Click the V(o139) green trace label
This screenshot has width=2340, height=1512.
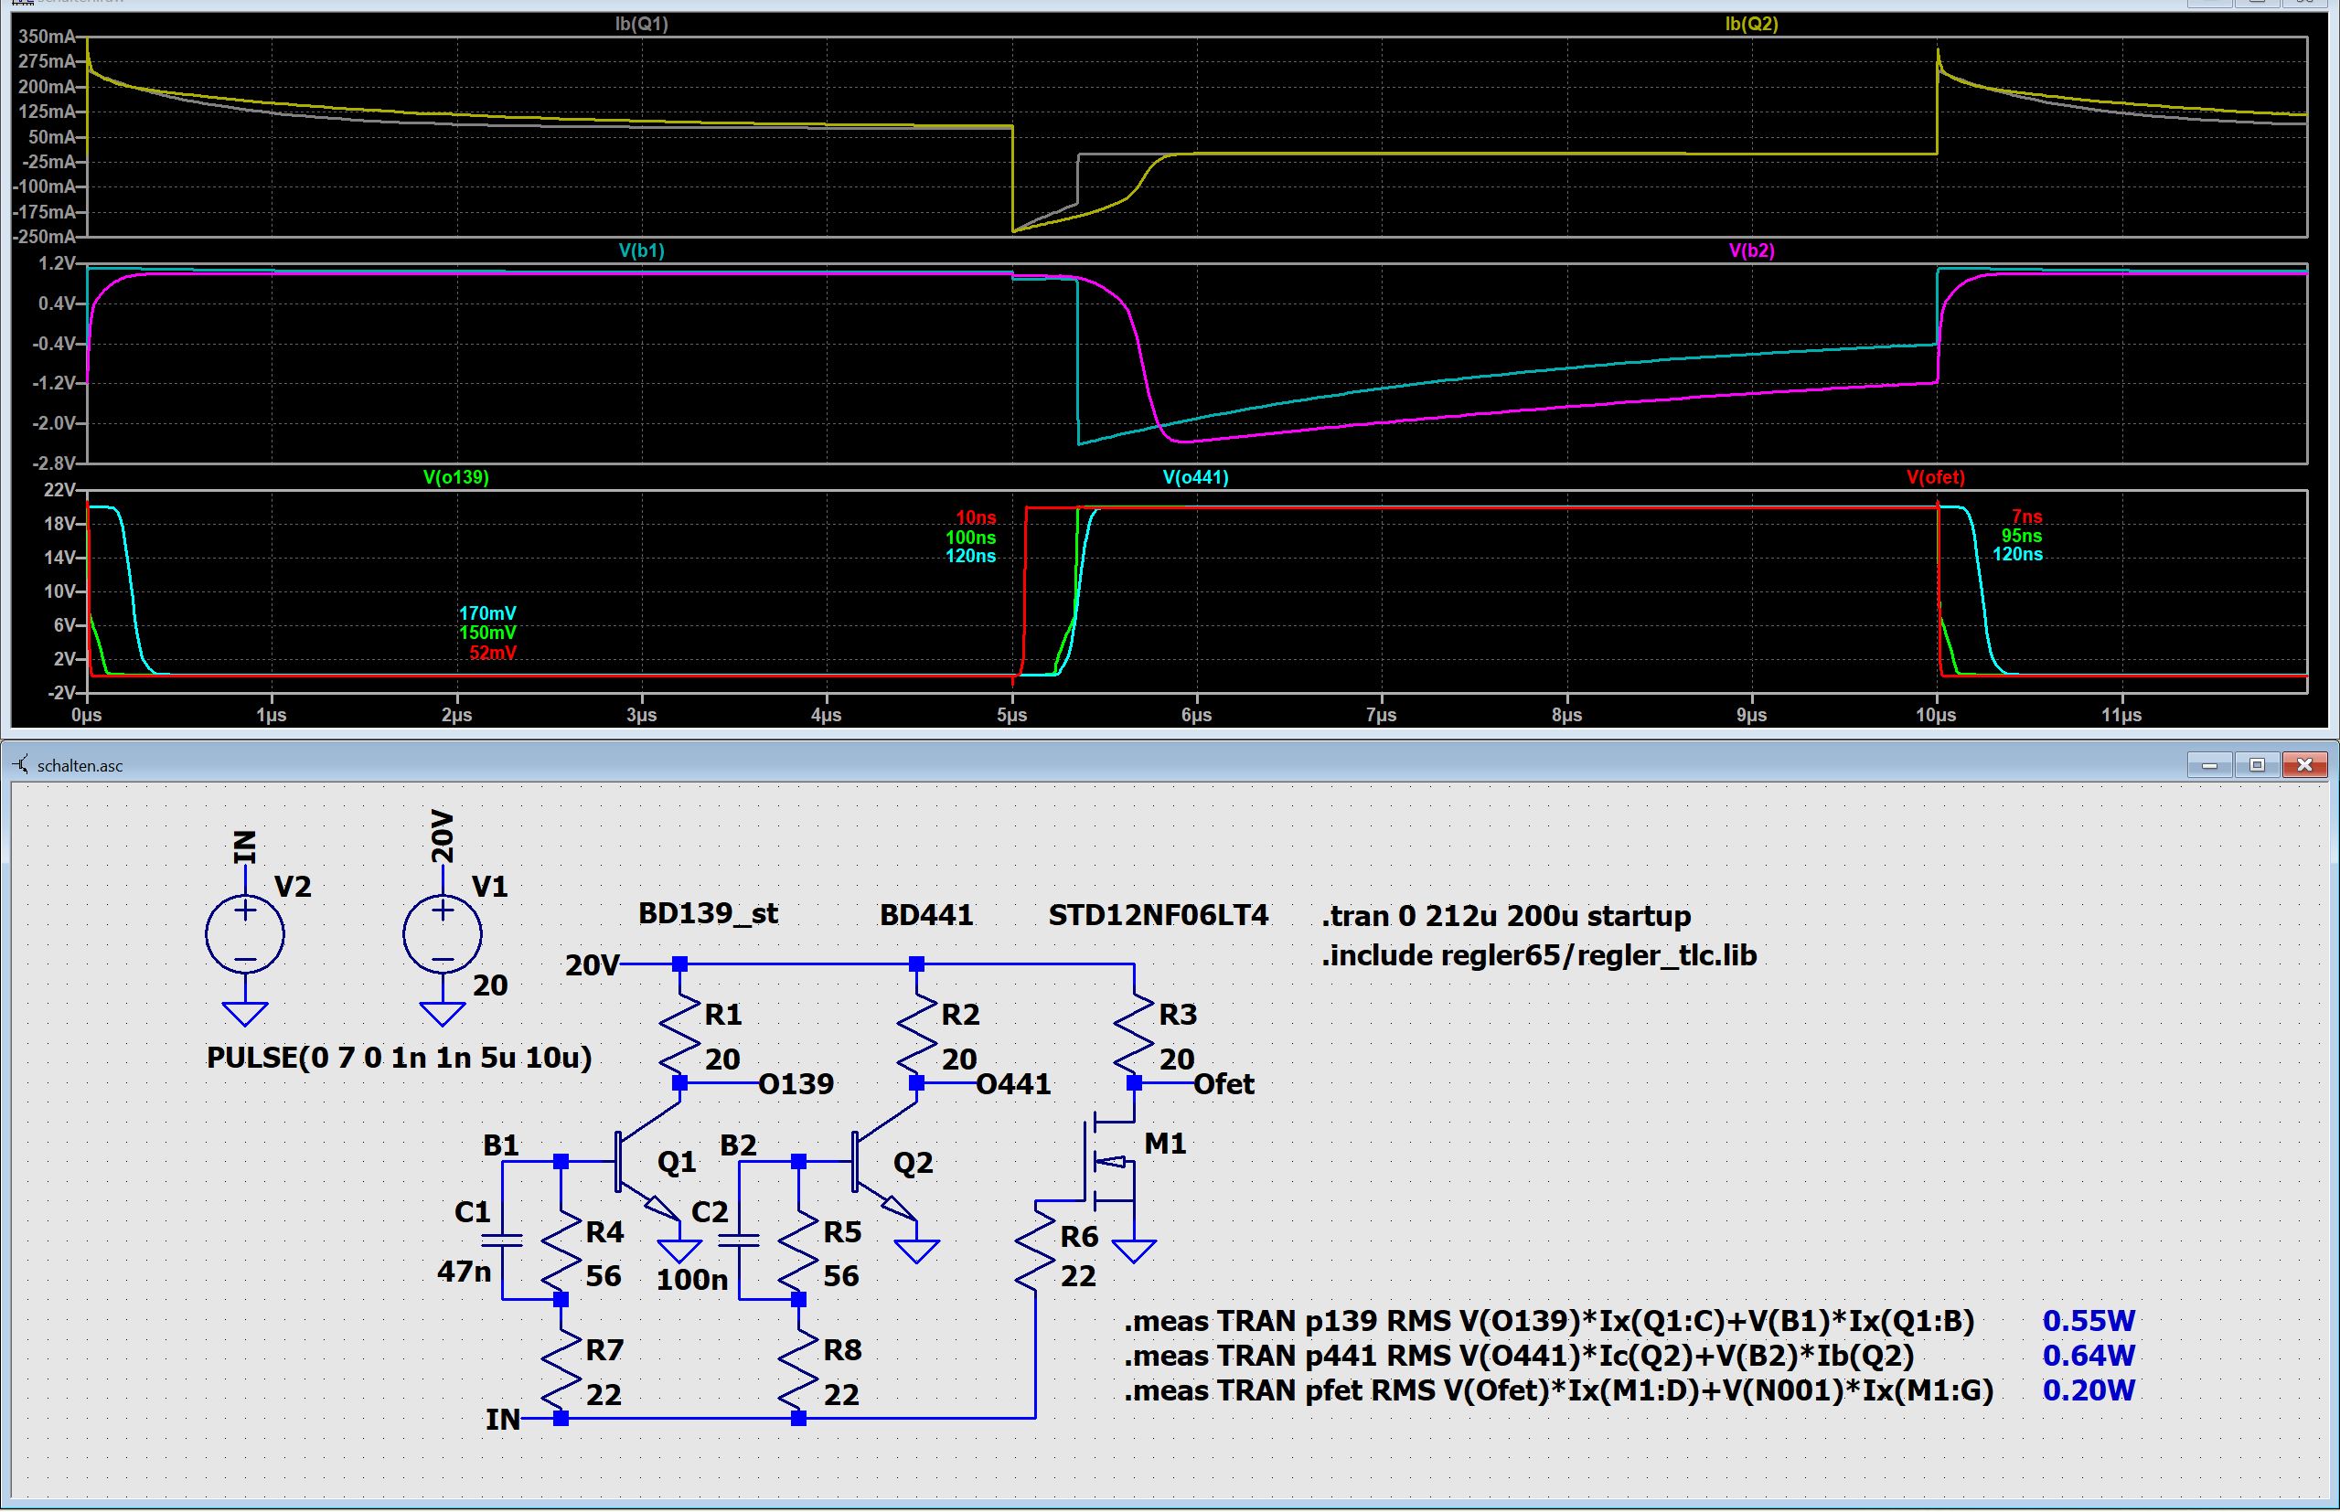455,477
